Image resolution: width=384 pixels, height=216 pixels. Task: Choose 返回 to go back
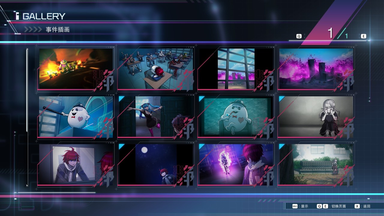(367, 206)
